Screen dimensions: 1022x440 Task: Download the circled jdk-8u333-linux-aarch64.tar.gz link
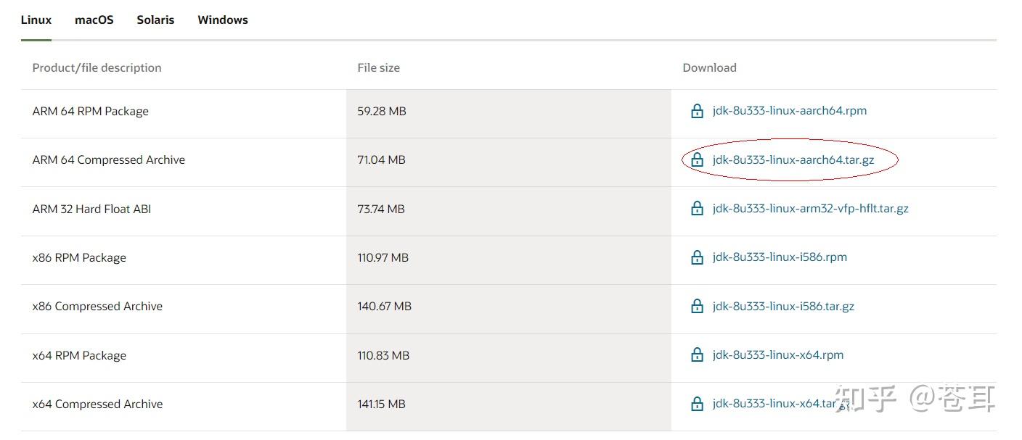point(793,159)
